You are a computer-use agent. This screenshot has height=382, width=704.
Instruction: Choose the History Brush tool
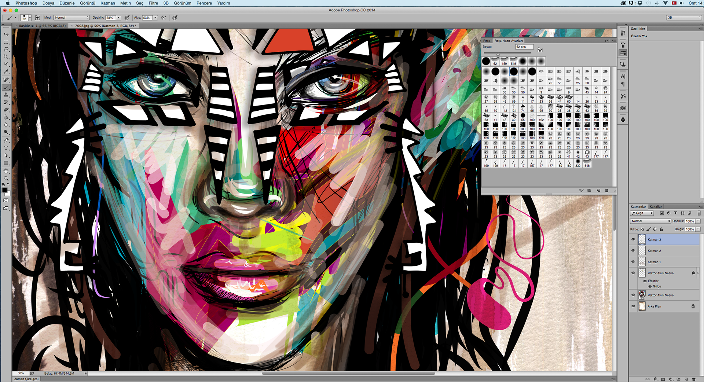point(6,102)
